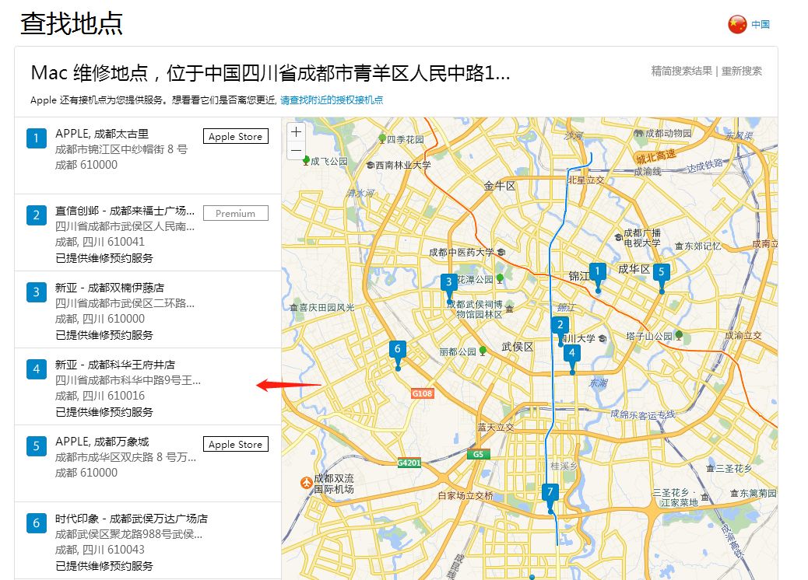Viewport: 808px width, 580px height.
Task: Click 成都动物园 label on map
Action: (669, 133)
